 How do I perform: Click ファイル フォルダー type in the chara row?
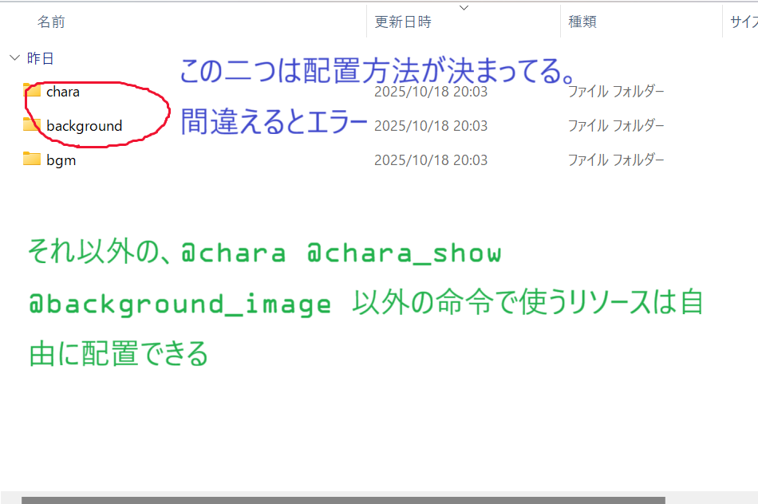pos(616,92)
